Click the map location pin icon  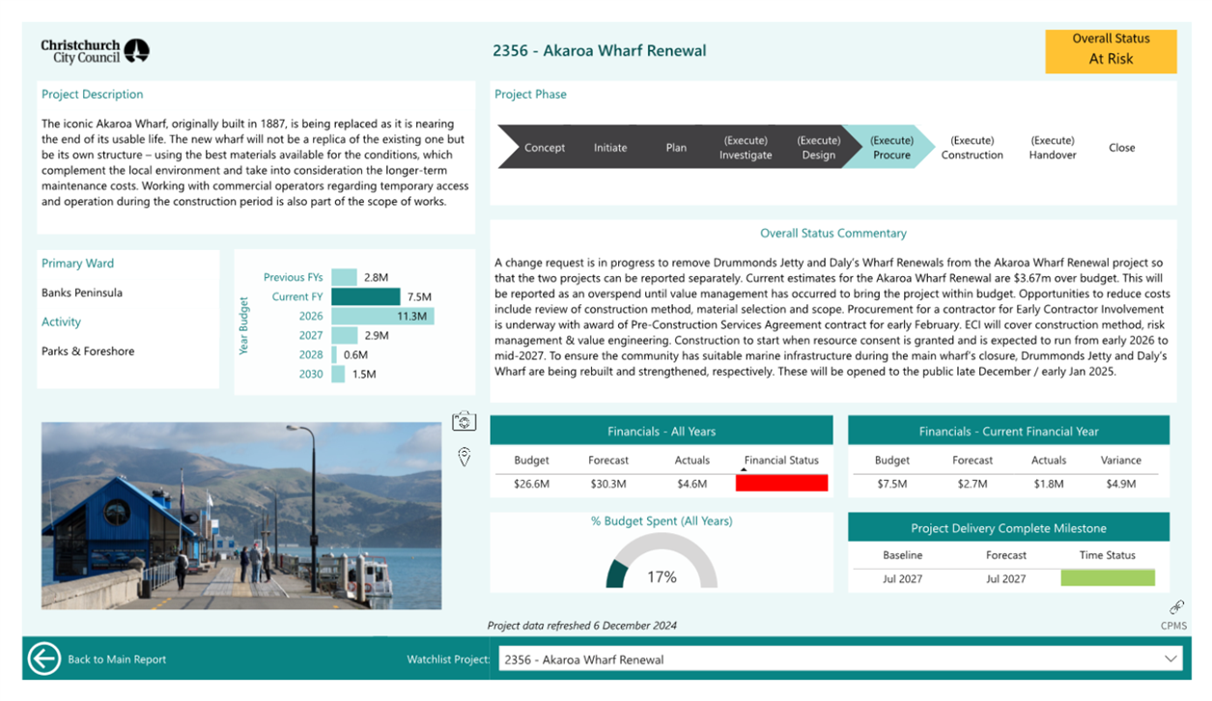click(465, 457)
